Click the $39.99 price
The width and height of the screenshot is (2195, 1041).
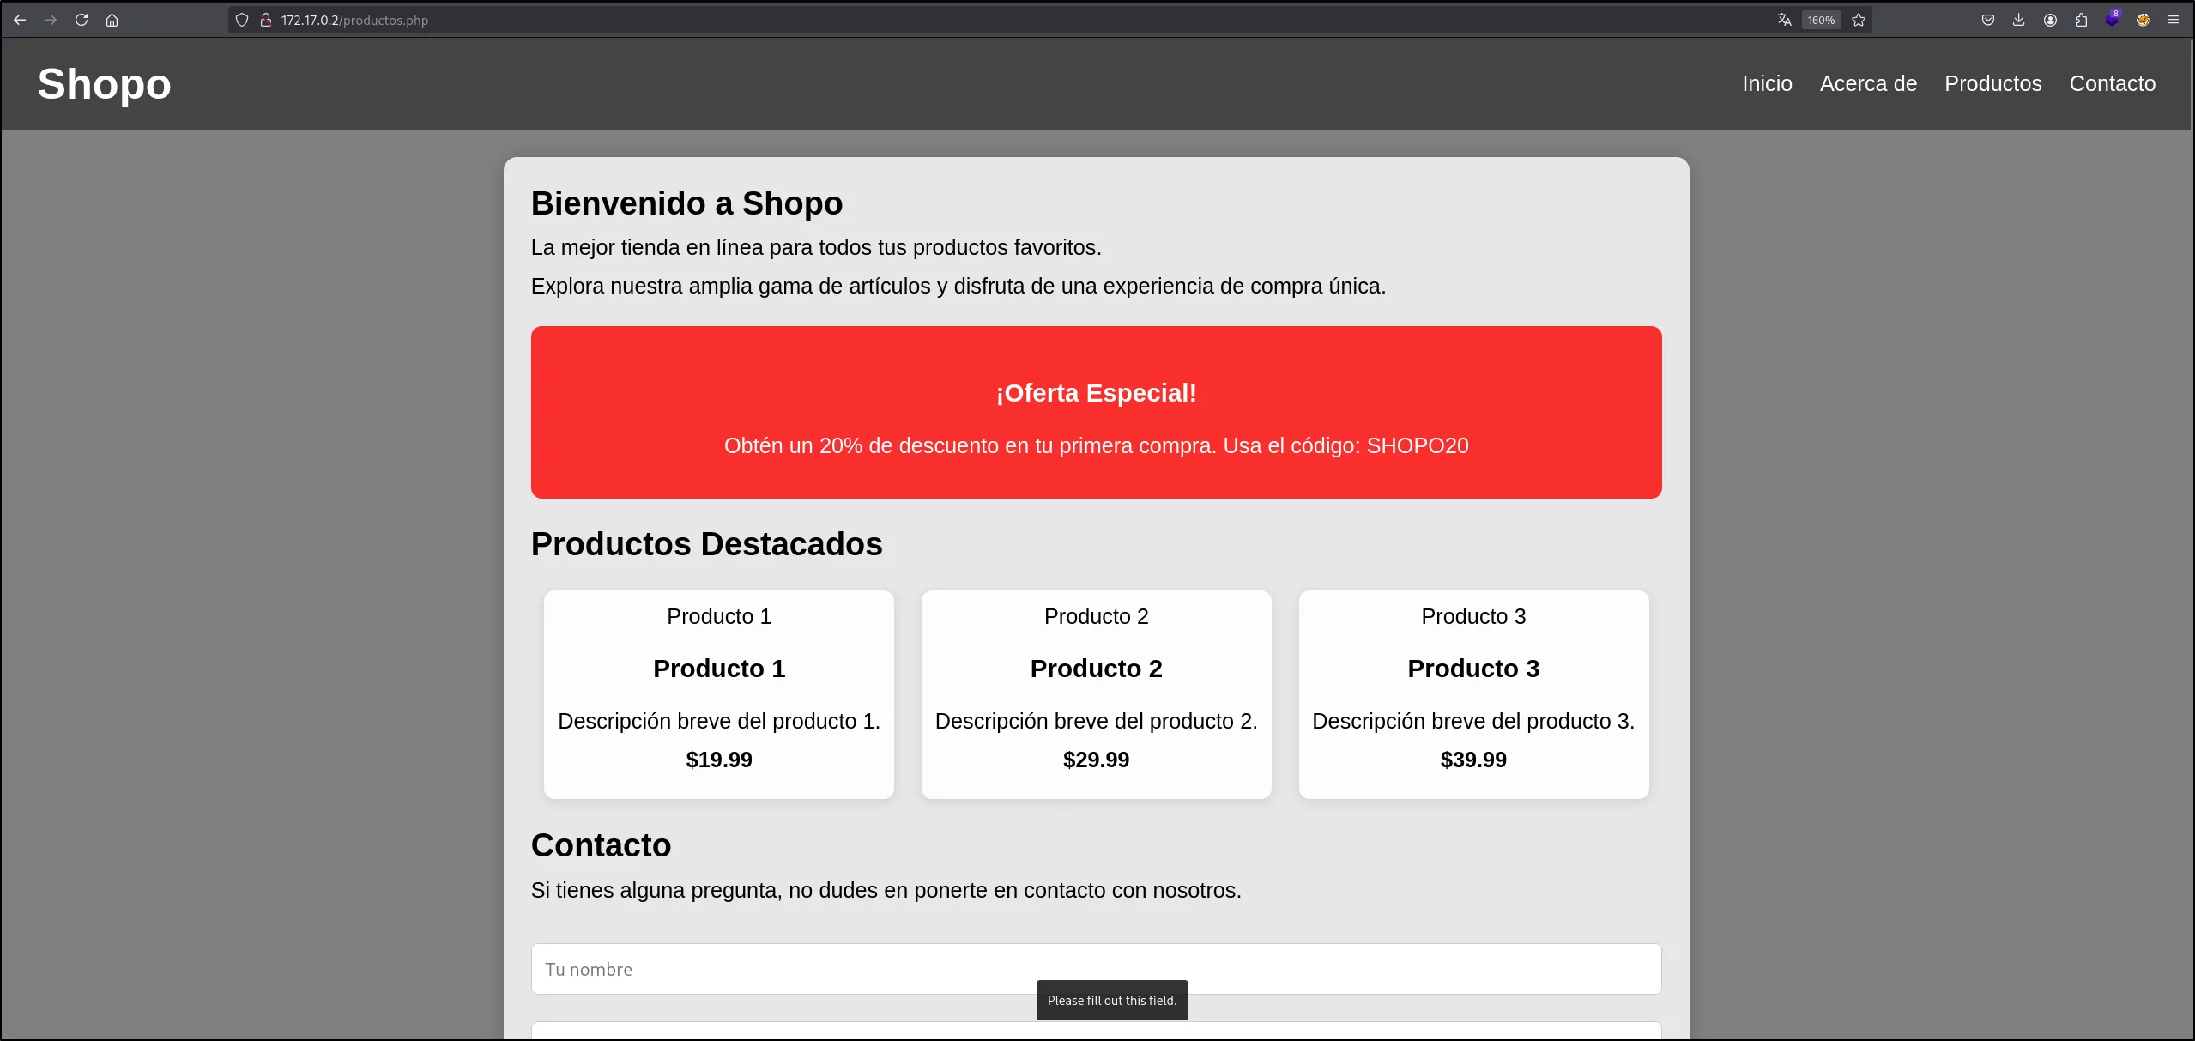point(1473,760)
